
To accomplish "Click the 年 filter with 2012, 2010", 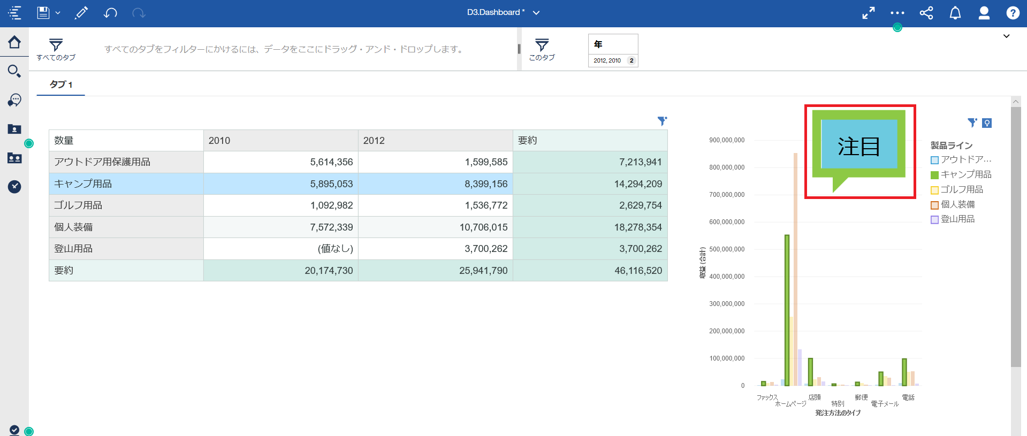I will (x=613, y=51).
